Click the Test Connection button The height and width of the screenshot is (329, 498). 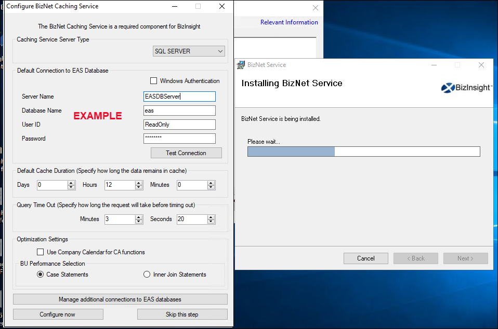186,153
